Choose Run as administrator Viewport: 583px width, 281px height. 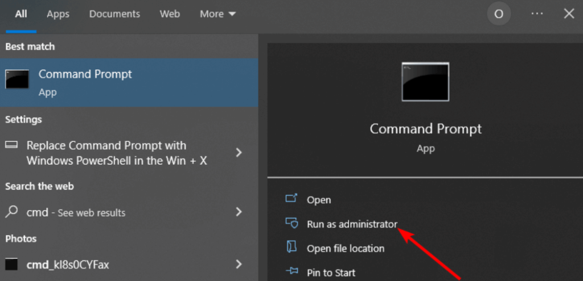tap(352, 224)
